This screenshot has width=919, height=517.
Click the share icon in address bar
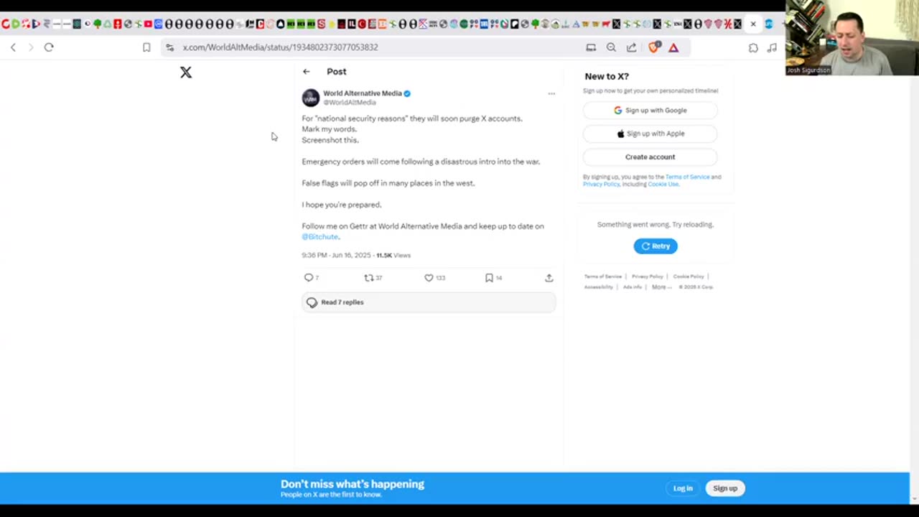pyautogui.click(x=631, y=47)
